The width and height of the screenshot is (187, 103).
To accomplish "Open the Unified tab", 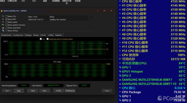I will click(51, 35).
